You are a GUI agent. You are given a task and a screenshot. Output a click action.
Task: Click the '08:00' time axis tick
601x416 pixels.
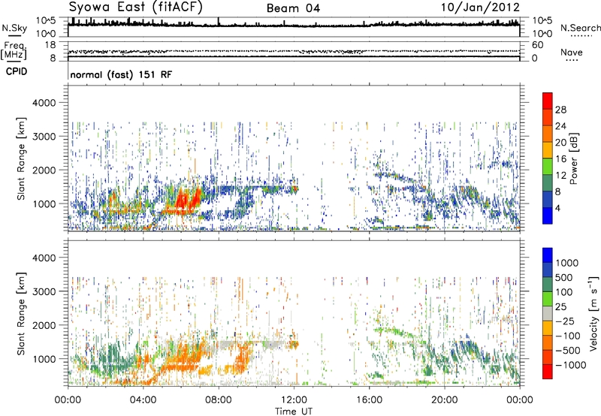tap(219, 400)
